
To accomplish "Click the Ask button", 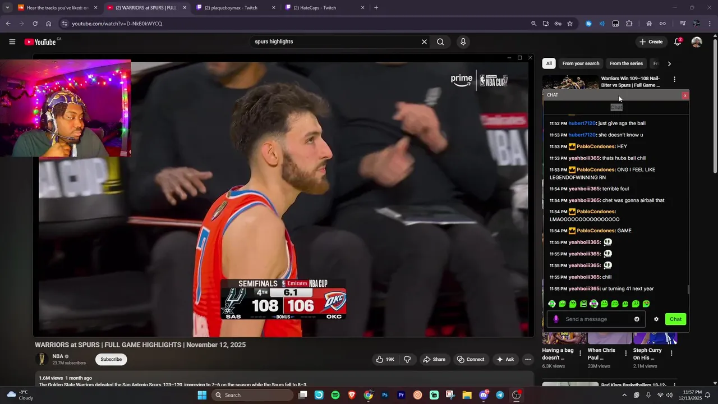I will (505, 359).
